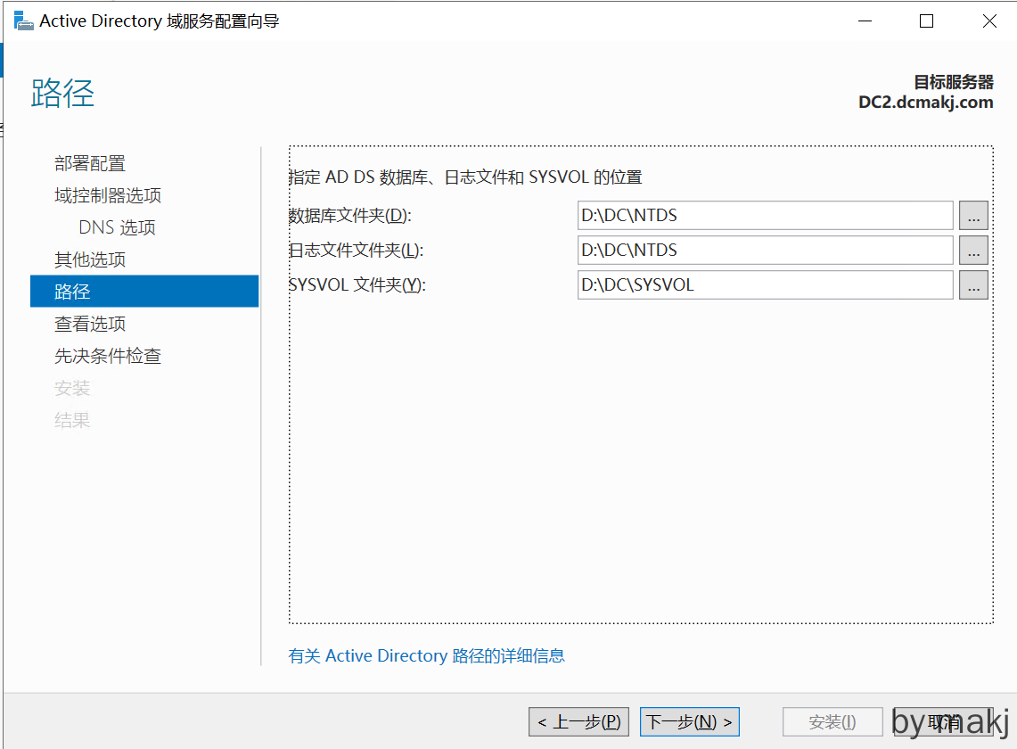Minimize the wizard window
The width and height of the screenshot is (1017, 749).
coord(864,21)
